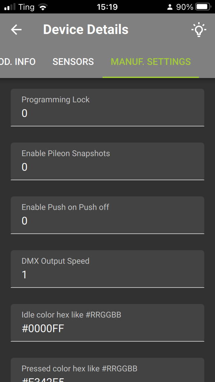Open the partially visible Info tab
Image resolution: width=215 pixels, height=382 pixels.
17,62
